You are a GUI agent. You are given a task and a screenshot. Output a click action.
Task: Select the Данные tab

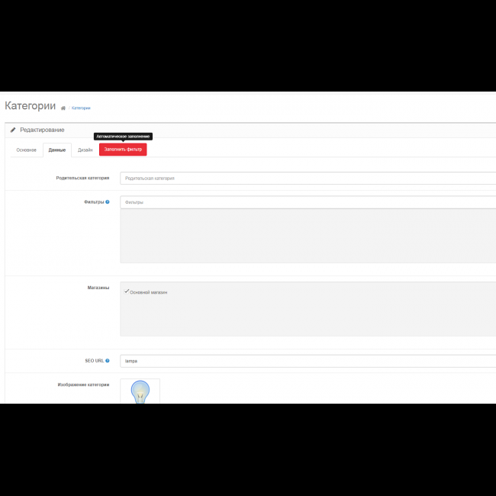tap(57, 150)
